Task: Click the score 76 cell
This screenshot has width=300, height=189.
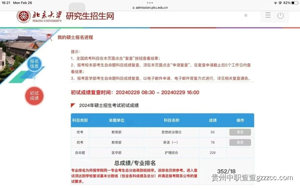Action: coord(213,143)
